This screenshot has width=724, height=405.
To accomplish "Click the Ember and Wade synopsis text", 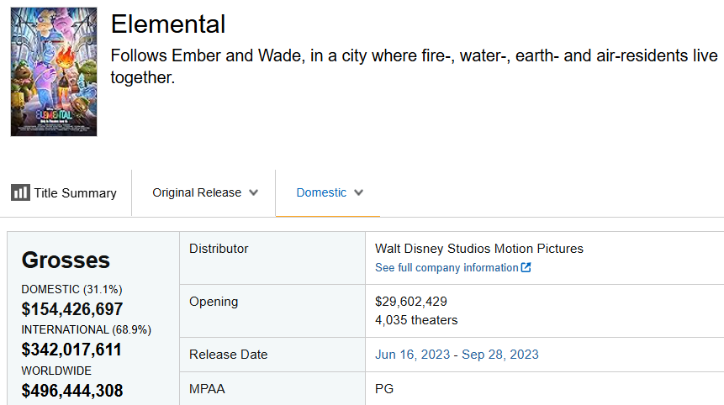I will pos(415,66).
